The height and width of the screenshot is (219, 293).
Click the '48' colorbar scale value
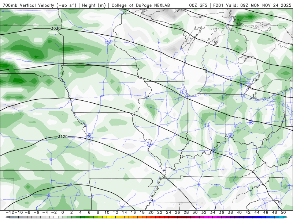(x=274, y=212)
